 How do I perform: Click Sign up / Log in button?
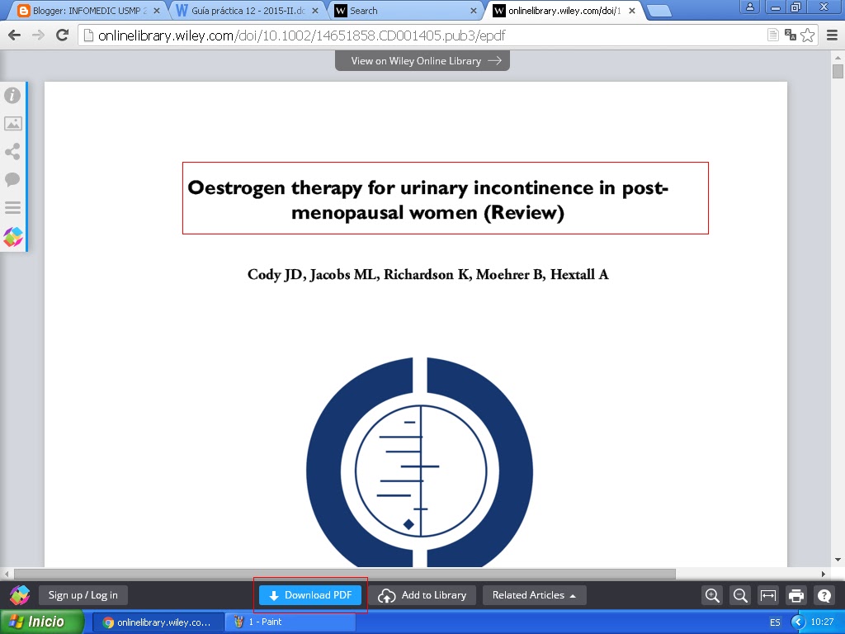point(83,595)
